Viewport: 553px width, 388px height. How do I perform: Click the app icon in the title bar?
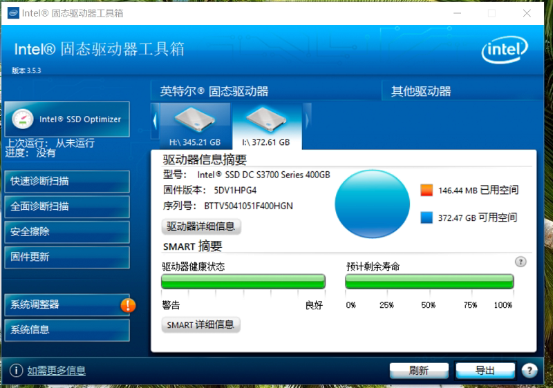[x=13, y=13]
